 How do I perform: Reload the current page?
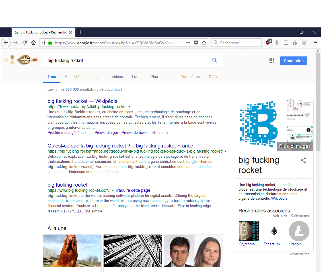(x=24, y=43)
